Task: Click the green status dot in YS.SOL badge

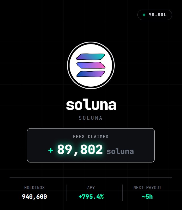Action: pyautogui.click(x=144, y=15)
